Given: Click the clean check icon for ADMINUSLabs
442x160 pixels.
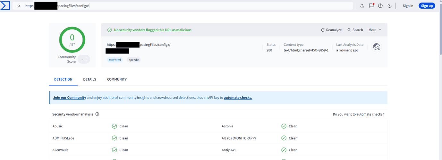Looking at the screenshot, I should [114, 138].
